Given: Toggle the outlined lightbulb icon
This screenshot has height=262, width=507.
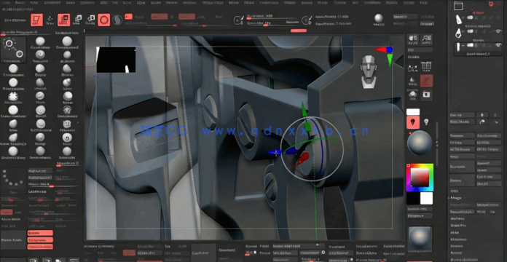Looking at the screenshot, I should (426, 122).
